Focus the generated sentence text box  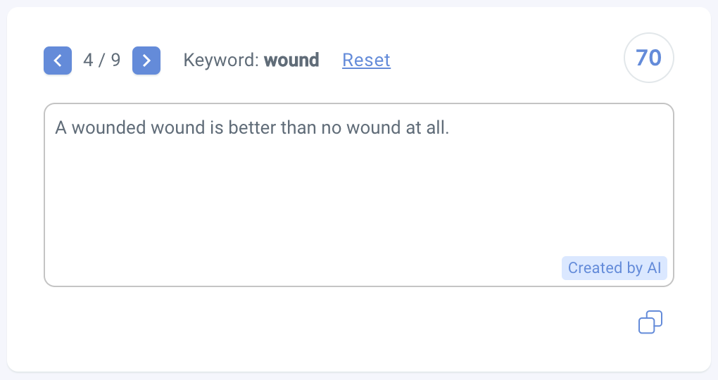tap(359, 195)
